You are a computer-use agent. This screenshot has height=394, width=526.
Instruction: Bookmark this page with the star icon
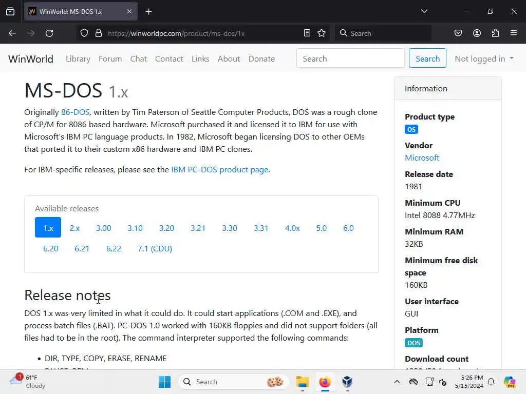[322, 33]
